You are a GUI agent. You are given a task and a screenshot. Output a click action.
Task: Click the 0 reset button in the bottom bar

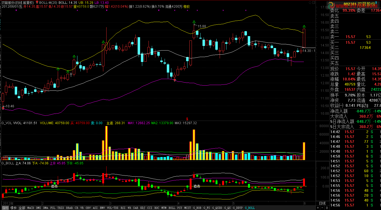(x=326, y=208)
